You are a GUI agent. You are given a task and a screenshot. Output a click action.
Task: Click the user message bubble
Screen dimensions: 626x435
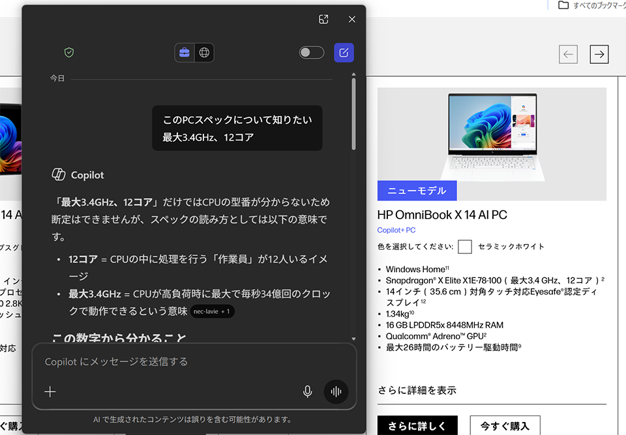click(237, 128)
